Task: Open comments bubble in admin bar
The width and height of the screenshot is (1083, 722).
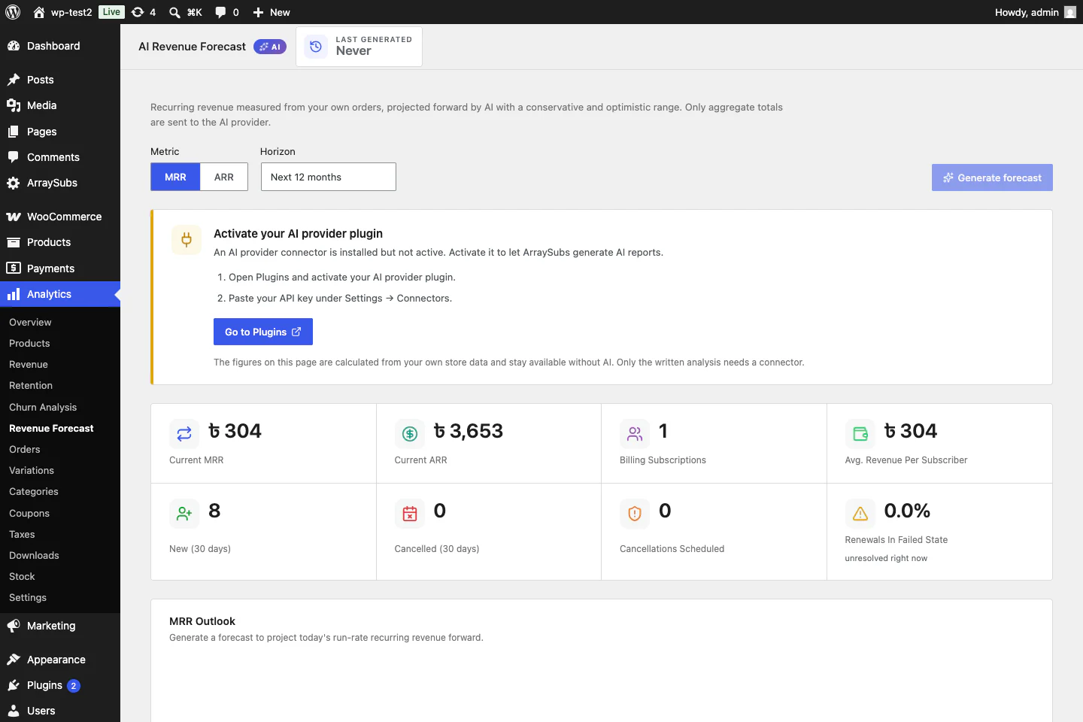Action: [227, 12]
